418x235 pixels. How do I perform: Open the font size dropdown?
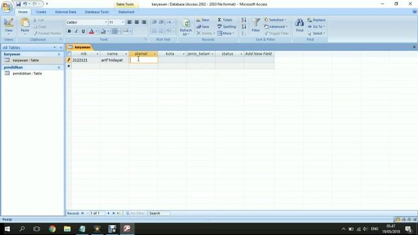tap(123, 22)
